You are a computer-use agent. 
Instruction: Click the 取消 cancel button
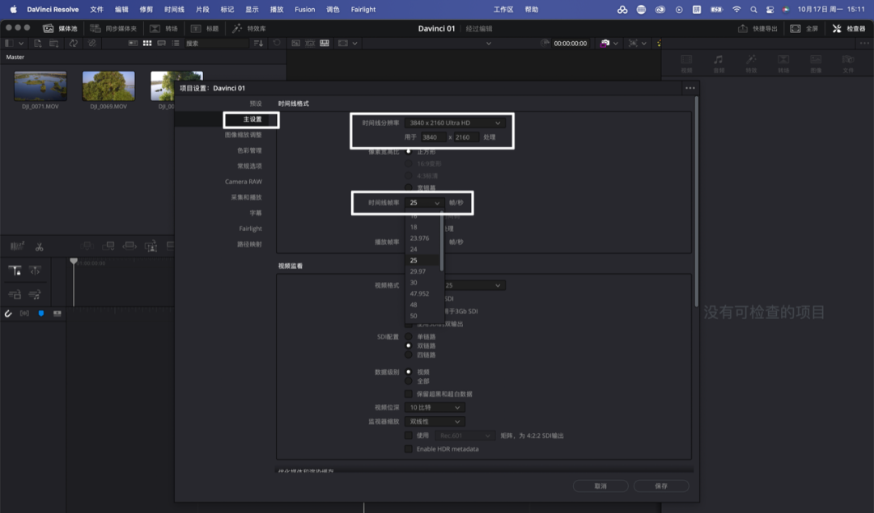pos(600,486)
